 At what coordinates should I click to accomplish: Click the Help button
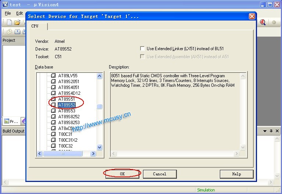236,174
